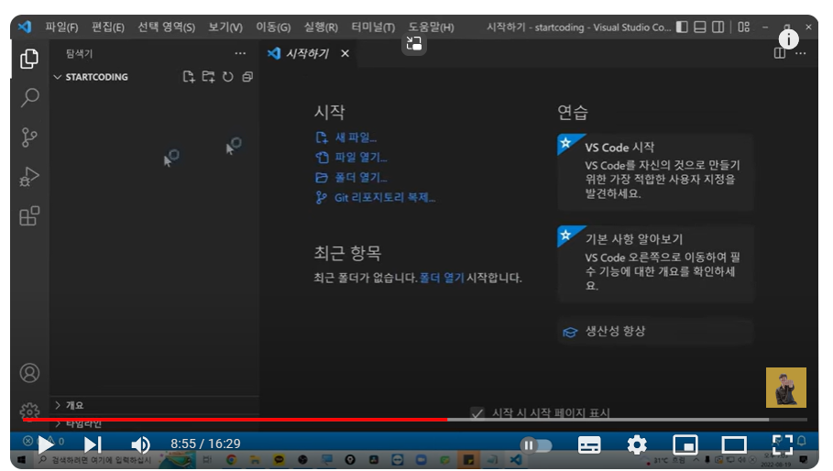Open the 파일(F) menu
The image size is (833, 471).
click(61, 27)
